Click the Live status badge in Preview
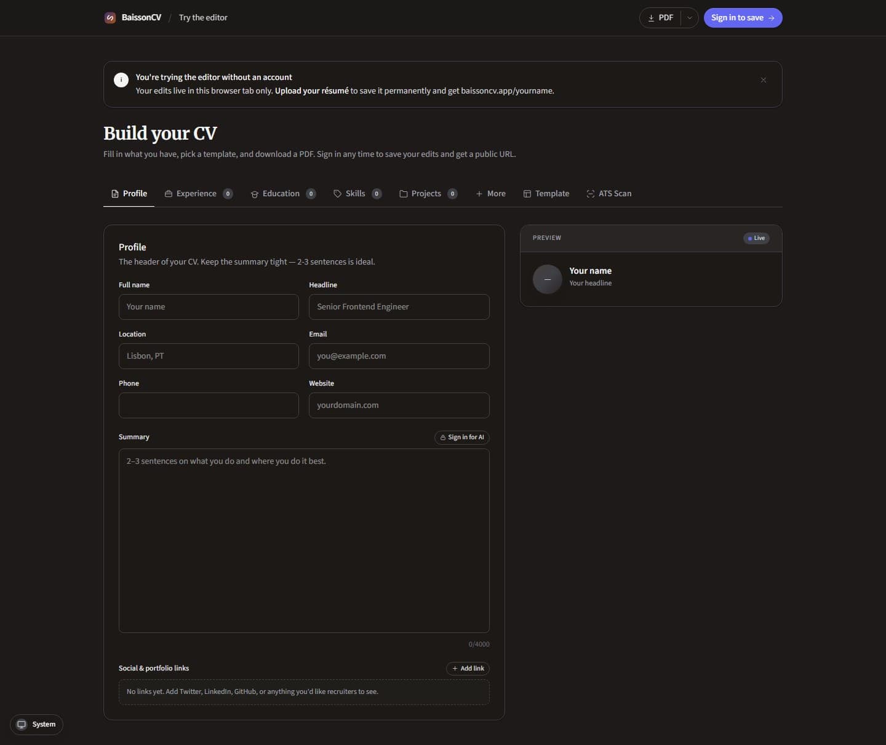This screenshot has width=886, height=745. 756,238
